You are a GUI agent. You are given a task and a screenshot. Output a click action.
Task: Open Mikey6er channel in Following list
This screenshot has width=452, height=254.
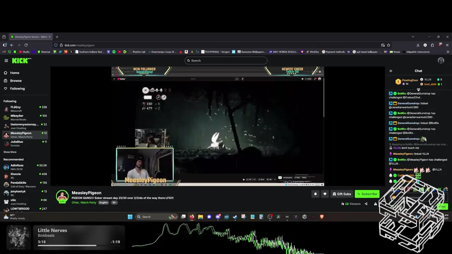(25, 117)
